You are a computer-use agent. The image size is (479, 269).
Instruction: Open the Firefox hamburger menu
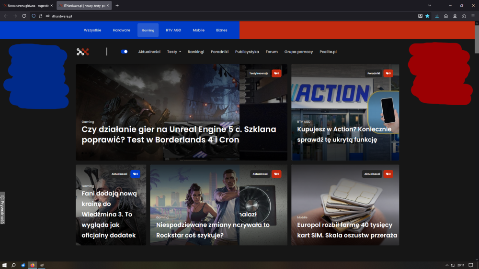click(x=473, y=16)
